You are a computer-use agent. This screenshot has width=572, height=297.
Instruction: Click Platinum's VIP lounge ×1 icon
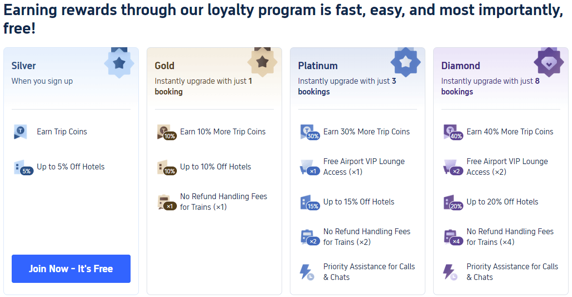point(308,167)
